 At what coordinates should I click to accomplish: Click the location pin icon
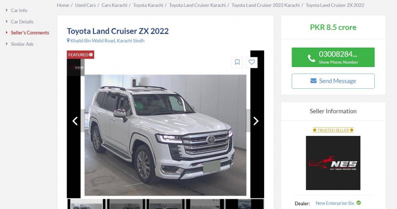tap(68, 41)
